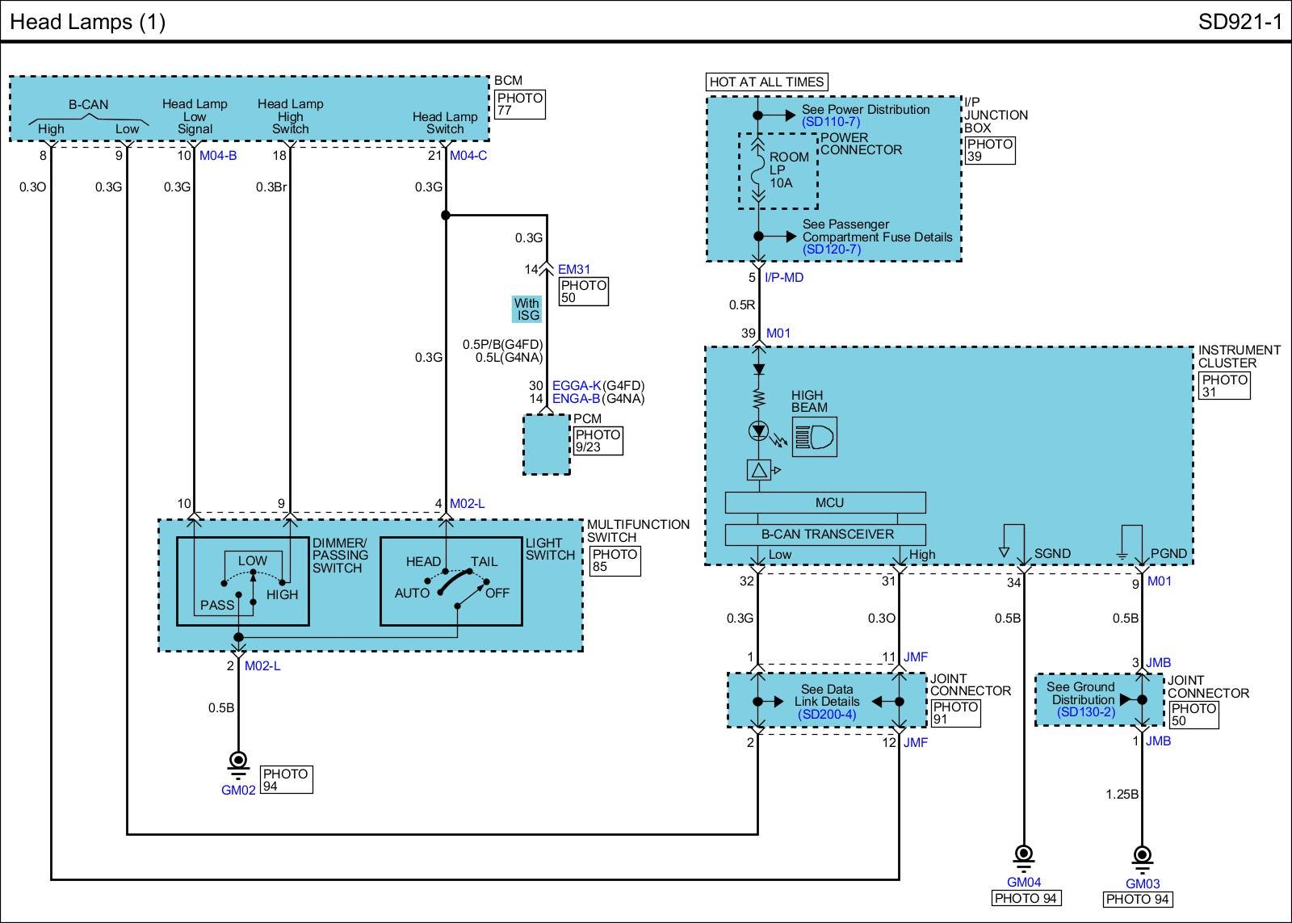
Task: Select the M04-C connector label
Action: (x=468, y=156)
